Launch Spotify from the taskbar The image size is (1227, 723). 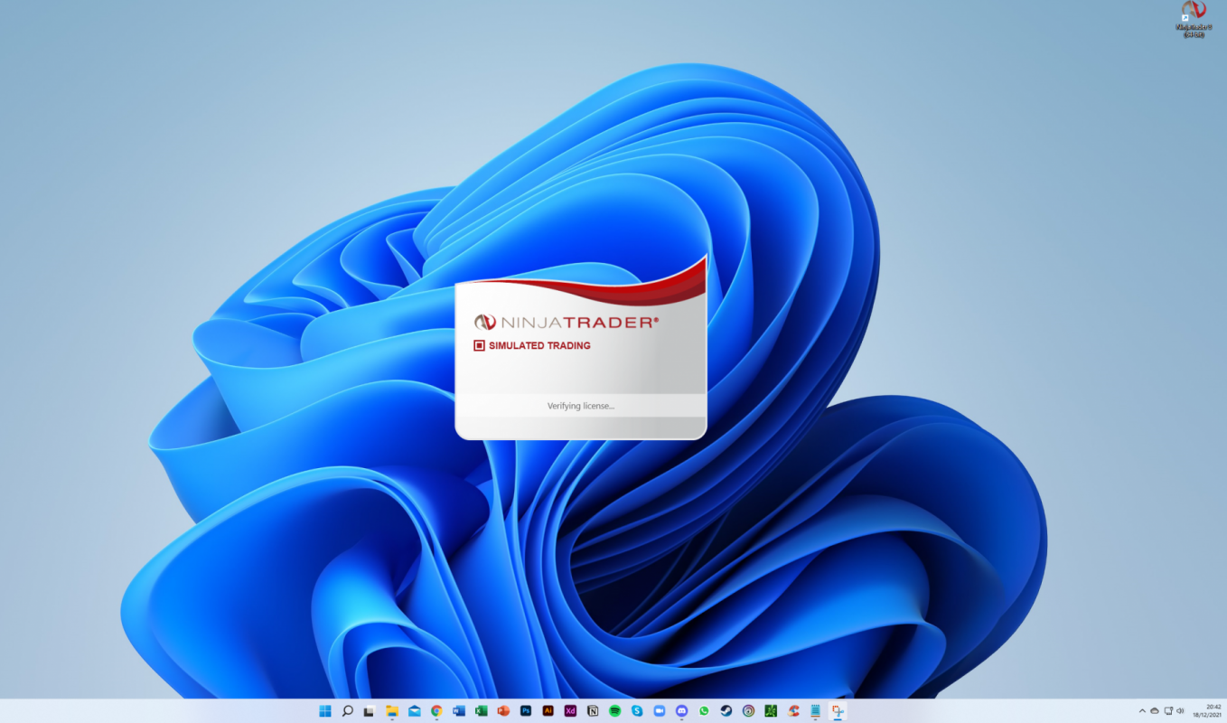[614, 711]
